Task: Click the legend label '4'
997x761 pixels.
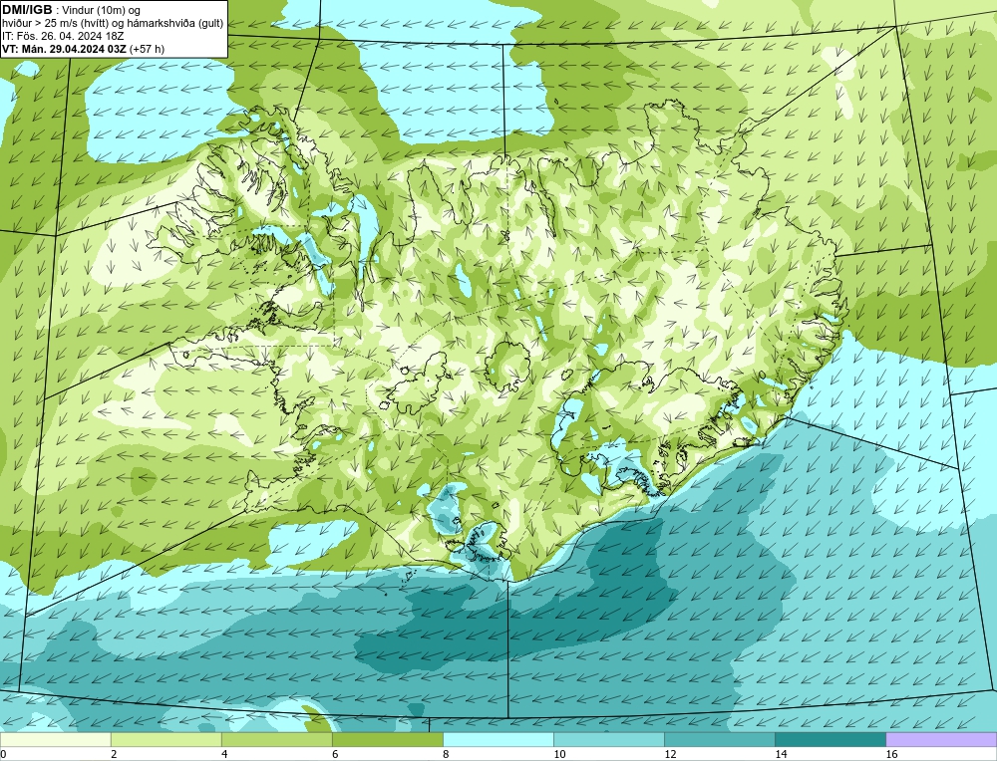Action: click(224, 754)
